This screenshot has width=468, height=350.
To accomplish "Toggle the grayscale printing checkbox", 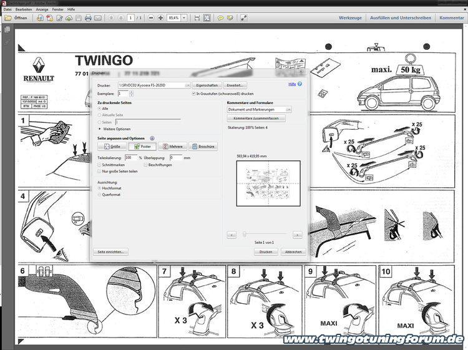I will pos(194,93).
